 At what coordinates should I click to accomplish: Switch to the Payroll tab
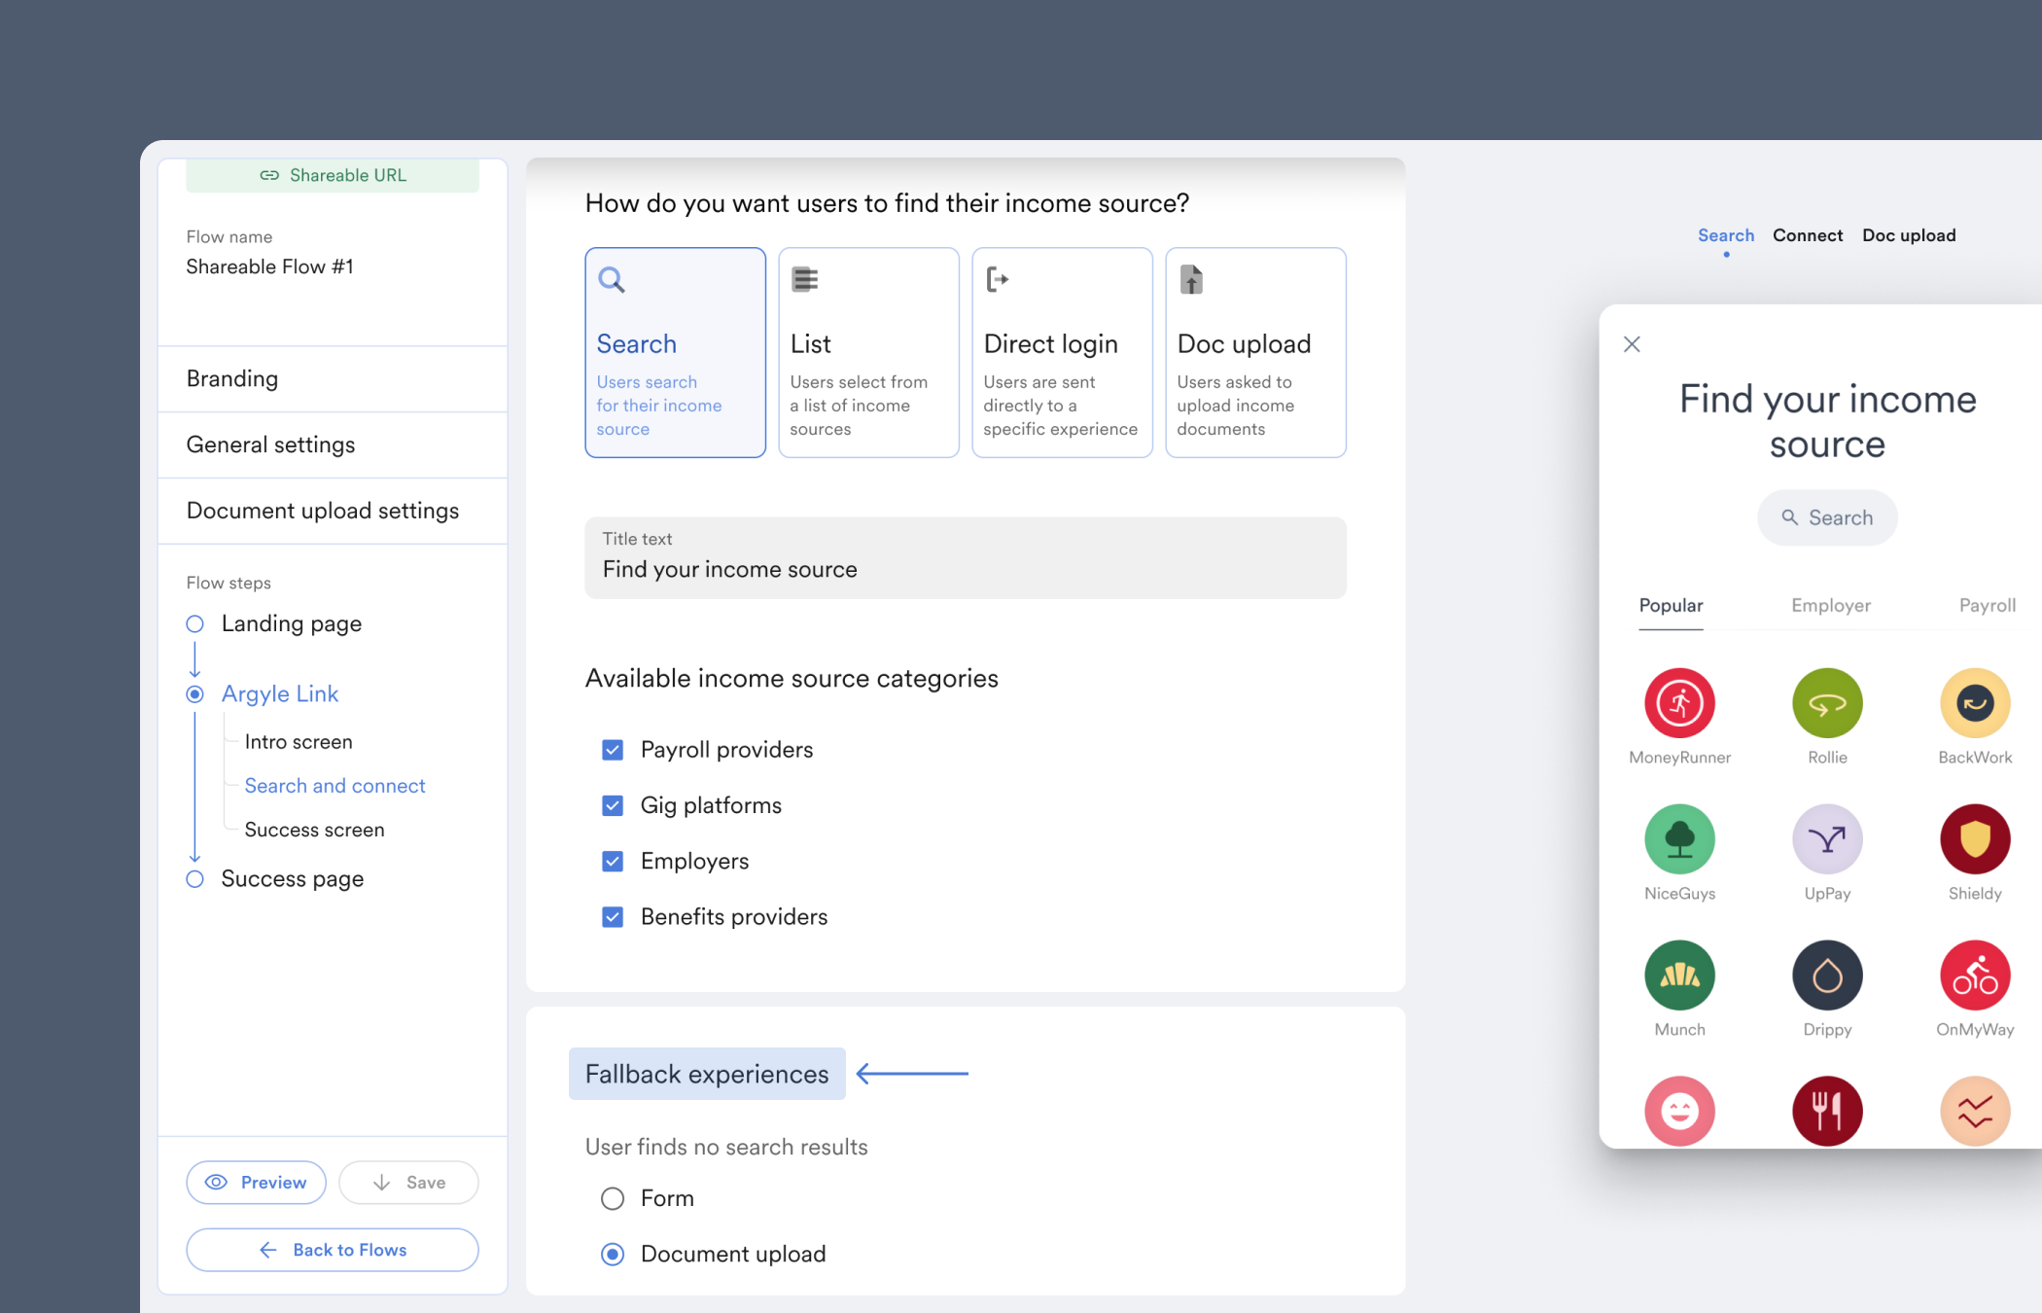point(1987,604)
